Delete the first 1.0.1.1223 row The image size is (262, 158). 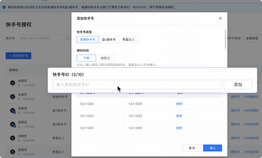click(179, 104)
